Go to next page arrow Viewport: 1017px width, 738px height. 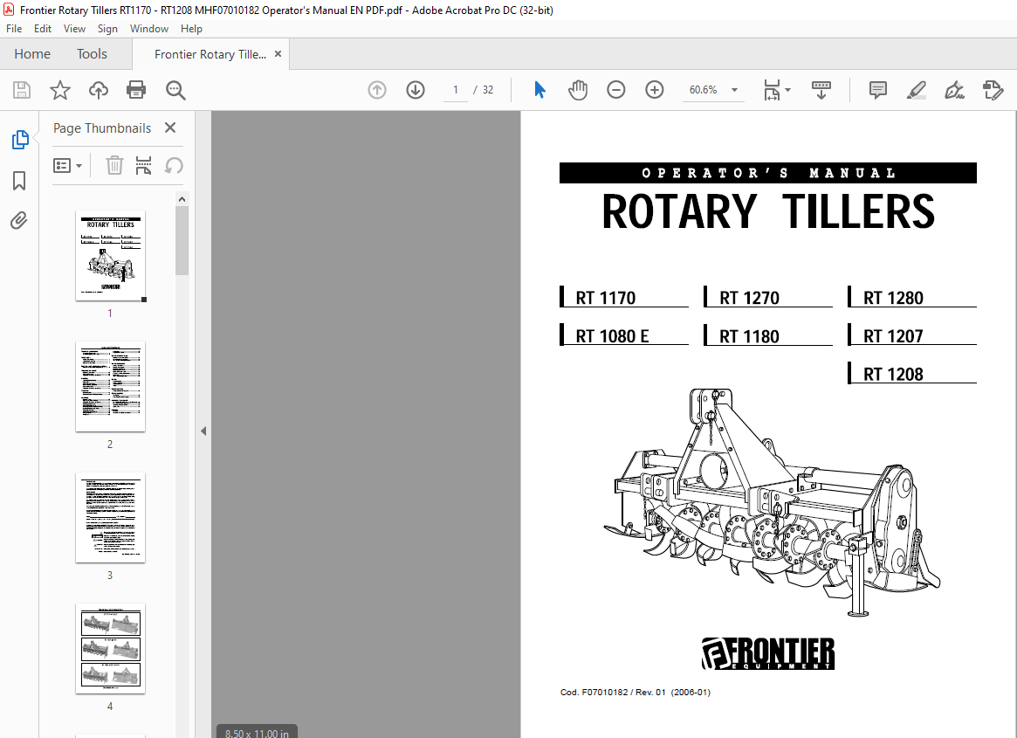coord(416,90)
